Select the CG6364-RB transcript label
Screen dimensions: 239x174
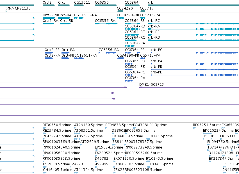[x=135, y=21]
